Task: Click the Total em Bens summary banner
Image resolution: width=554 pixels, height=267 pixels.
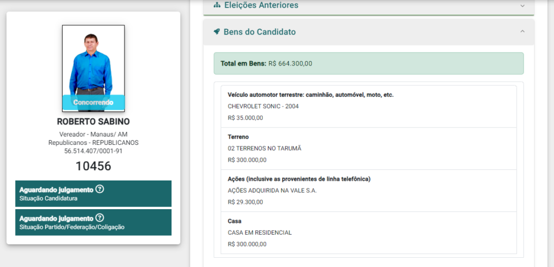Action: [368, 63]
